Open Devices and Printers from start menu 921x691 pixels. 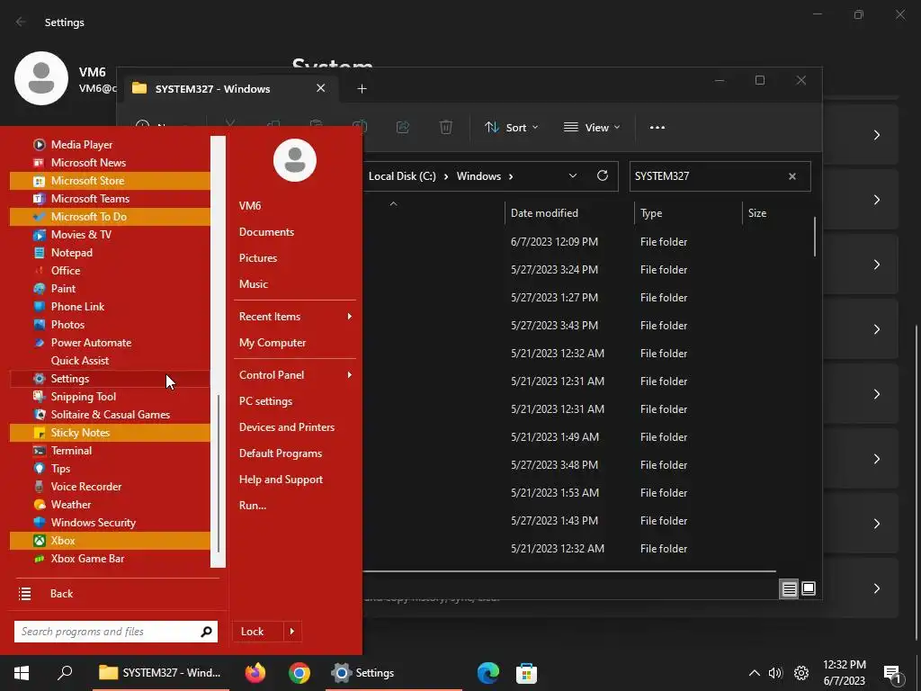click(x=287, y=427)
